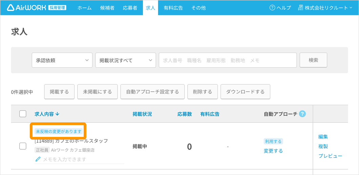The height and width of the screenshot is (175, 359).
Task: Click the 検索 button
Action: [313, 60]
